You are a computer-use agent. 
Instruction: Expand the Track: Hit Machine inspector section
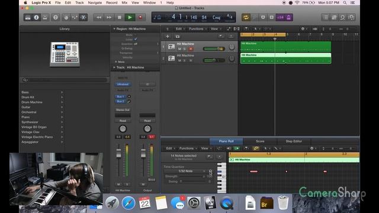click(x=114, y=67)
